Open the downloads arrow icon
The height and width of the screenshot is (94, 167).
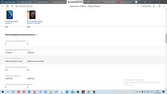point(164,6)
